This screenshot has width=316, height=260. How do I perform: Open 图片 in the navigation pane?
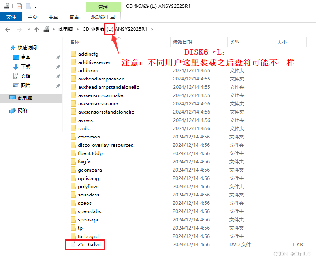22,86
